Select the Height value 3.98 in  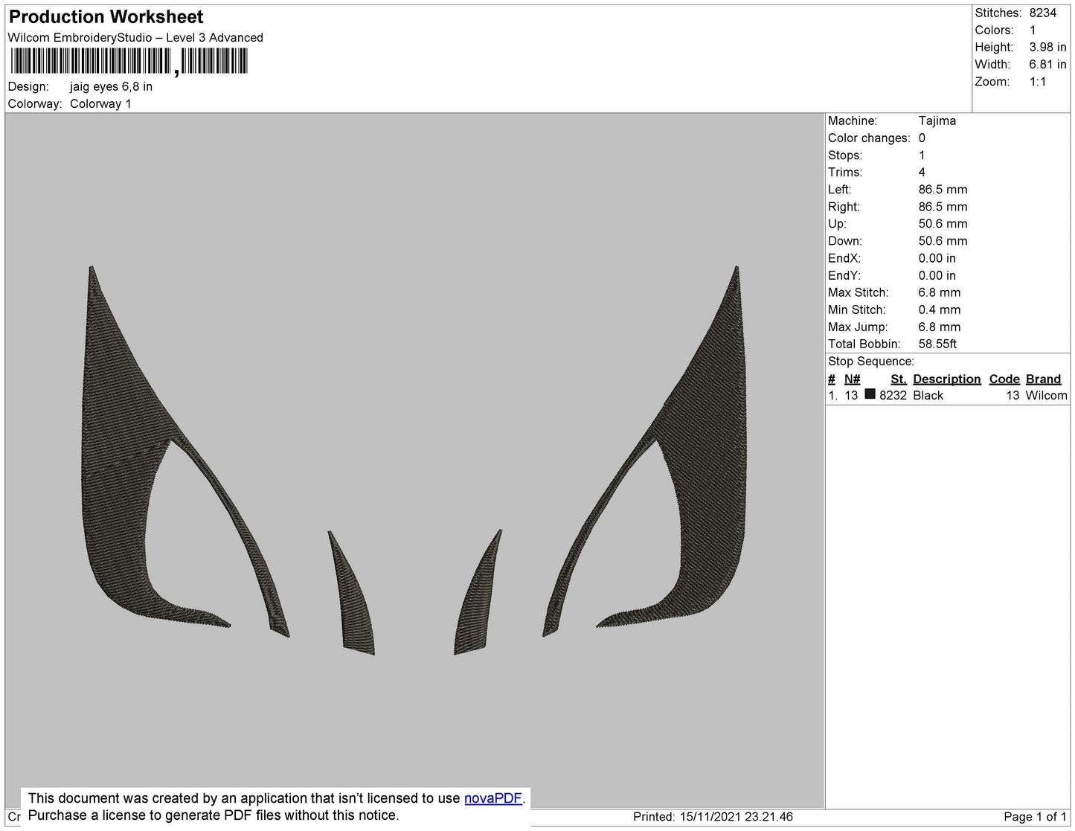click(x=1047, y=47)
